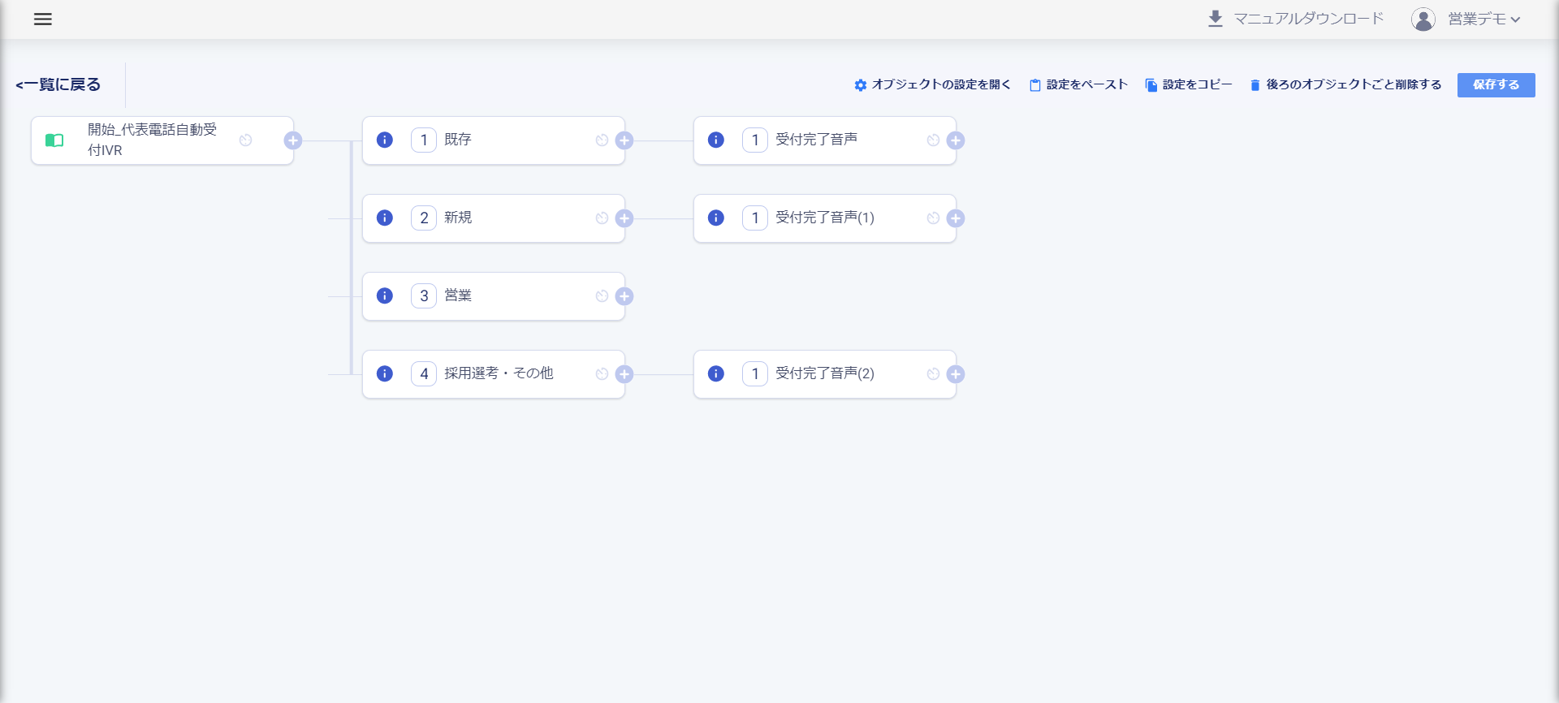This screenshot has width=1559, height=703.
Task: Click オブジェクトの設定を開く toolbar option
Action: click(x=932, y=84)
